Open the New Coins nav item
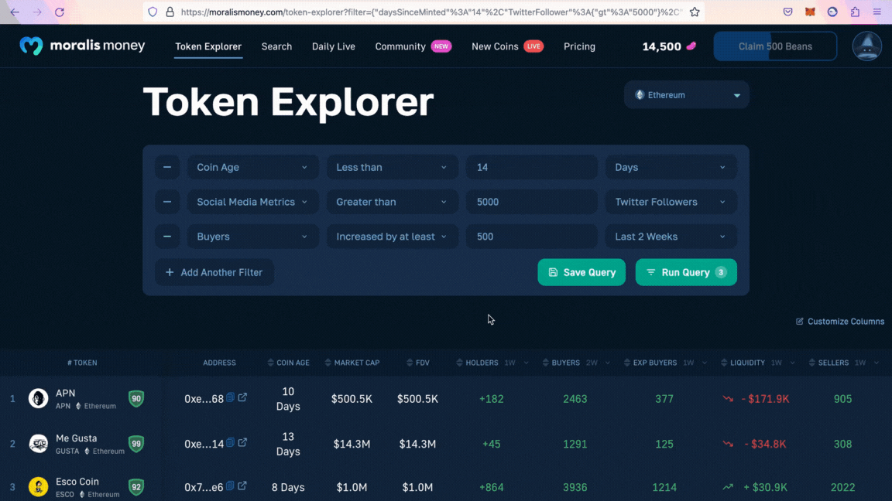Viewport: 892px width, 501px height. pos(507,46)
